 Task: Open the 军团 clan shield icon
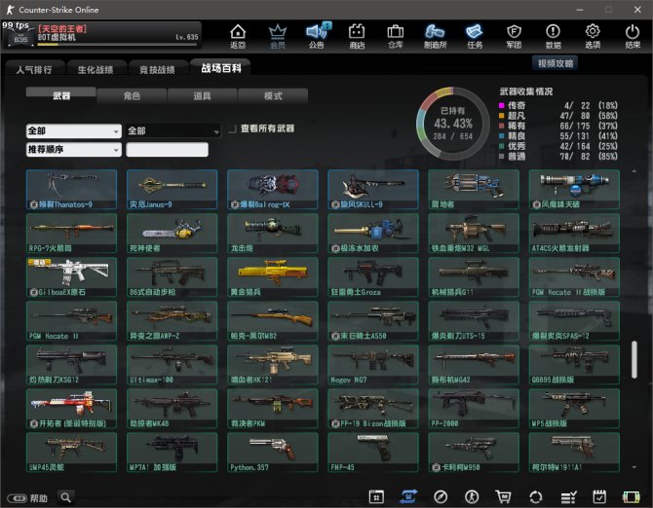(514, 36)
